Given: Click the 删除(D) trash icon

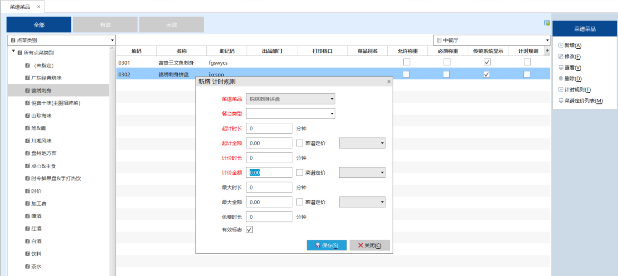Looking at the screenshot, I should [x=561, y=79].
